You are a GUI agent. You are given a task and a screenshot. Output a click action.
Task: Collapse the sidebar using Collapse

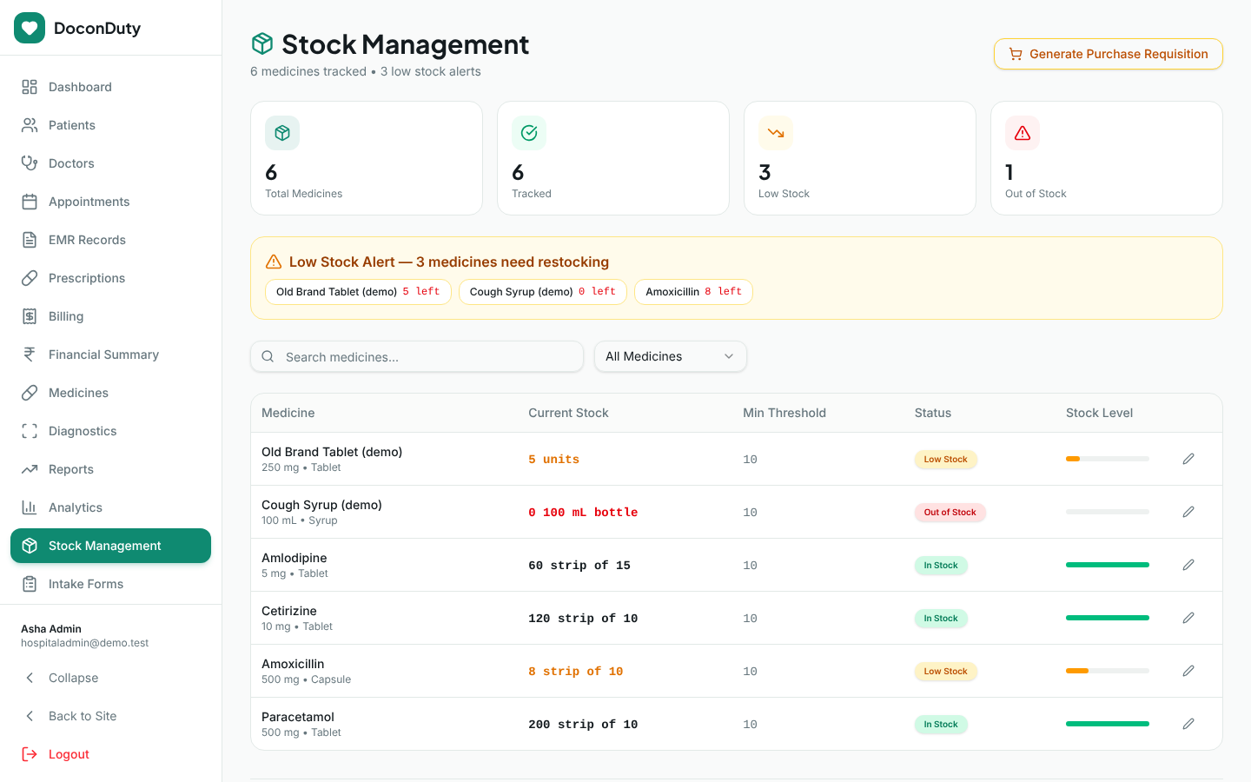[111, 678]
